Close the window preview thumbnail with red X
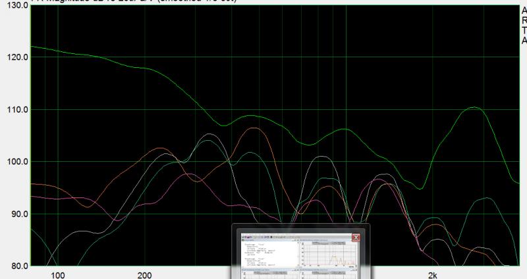This screenshot has height=279, width=527. (x=356, y=238)
